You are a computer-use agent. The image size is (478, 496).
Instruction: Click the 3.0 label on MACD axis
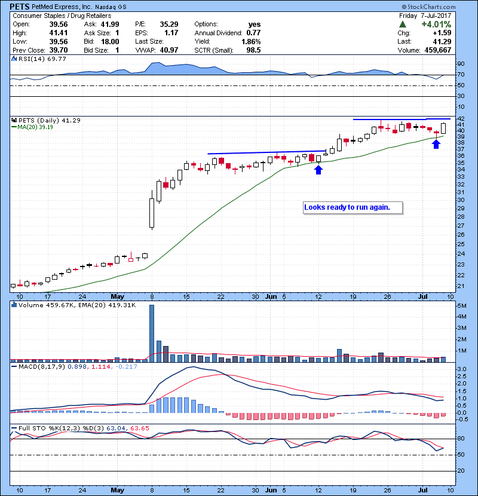461,369
